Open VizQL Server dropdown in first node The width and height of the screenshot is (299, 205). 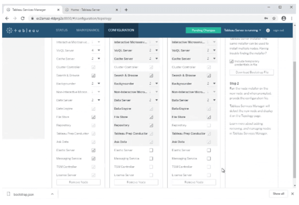coord(96,50)
